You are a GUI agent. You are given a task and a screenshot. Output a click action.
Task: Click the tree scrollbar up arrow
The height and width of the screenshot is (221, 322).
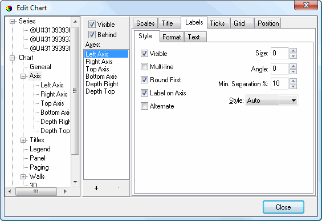click(75, 22)
